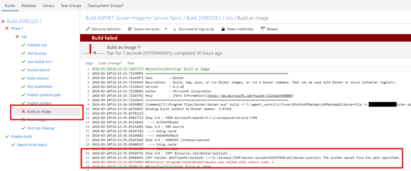The width and height of the screenshot is (411, 171).
Task: Open the Build solution step
Action: pos(38,78)
